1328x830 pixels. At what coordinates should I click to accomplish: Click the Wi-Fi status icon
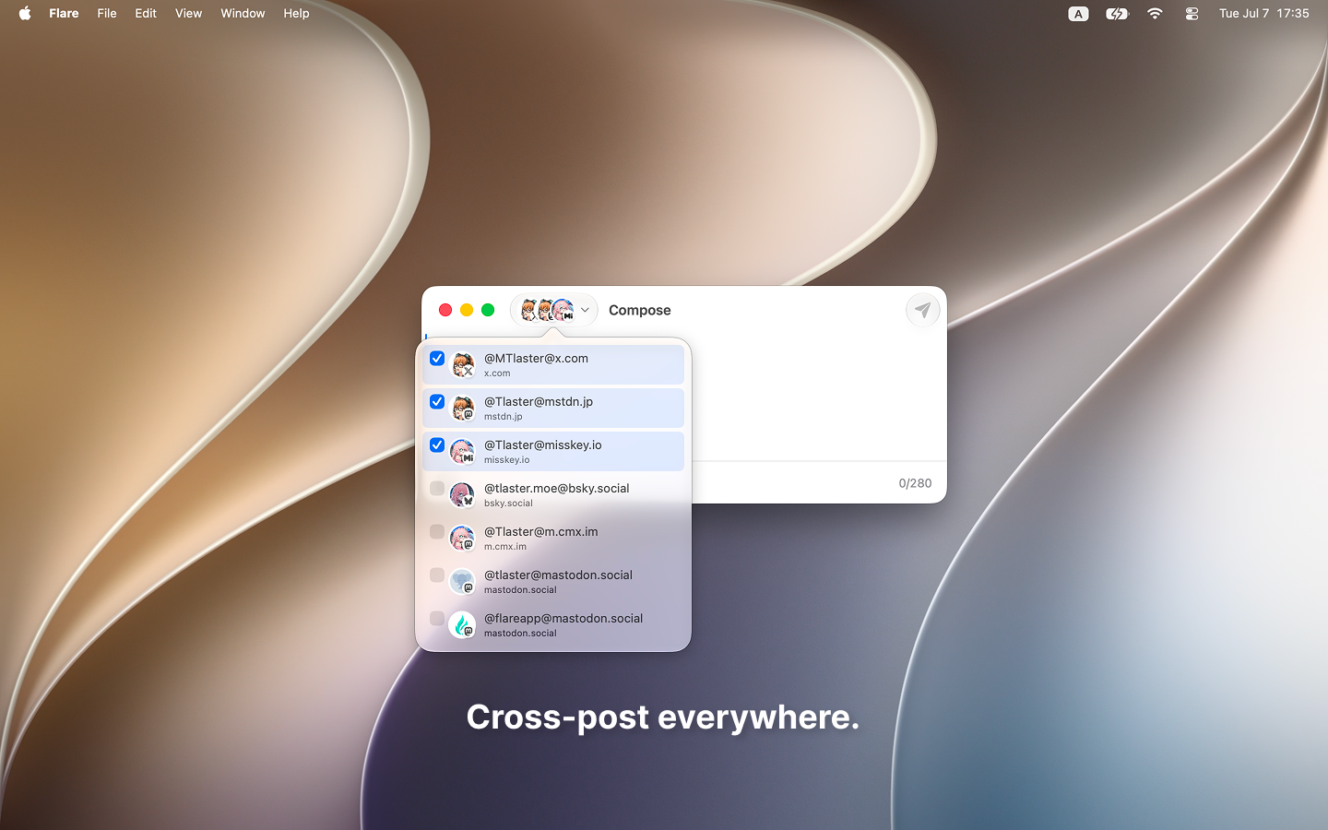(1155, 14)
